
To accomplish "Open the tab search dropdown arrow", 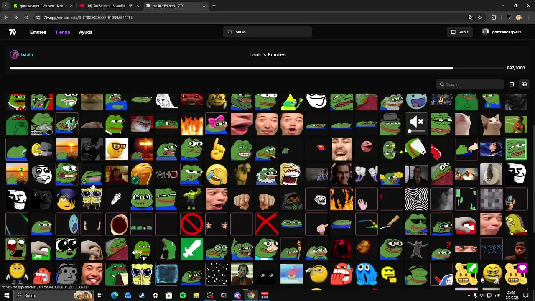I will (x=5, y=6).
